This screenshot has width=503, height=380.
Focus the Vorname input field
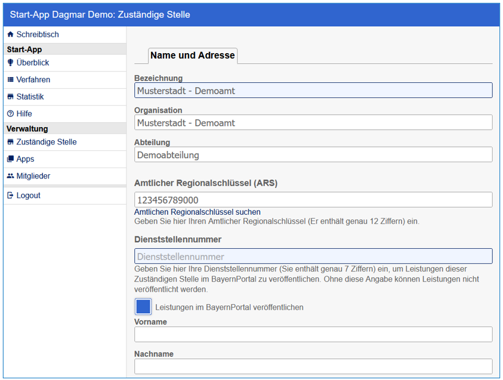tap(313, 334)
